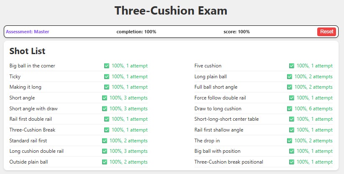344x174 pixels.
Task: Select the Short-long-short center table shot
Action: [226, 119]
